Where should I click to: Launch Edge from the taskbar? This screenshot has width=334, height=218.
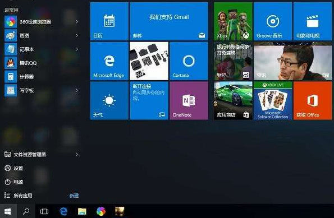[x=63, y=211]
